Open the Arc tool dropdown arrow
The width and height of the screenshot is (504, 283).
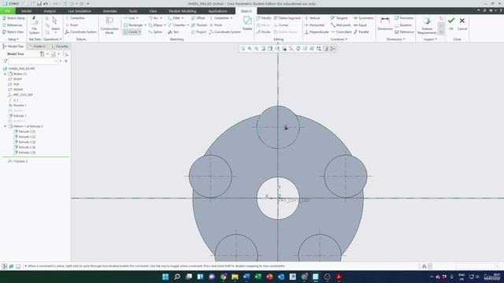[161, 18]
